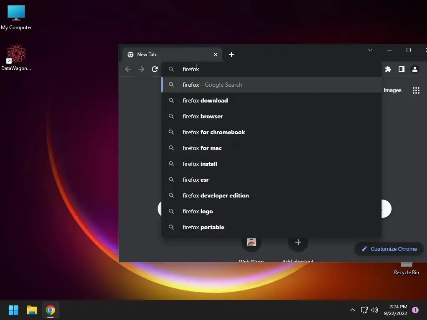Open the taskbar clock showing 2:24 PM

click(396, 310)
